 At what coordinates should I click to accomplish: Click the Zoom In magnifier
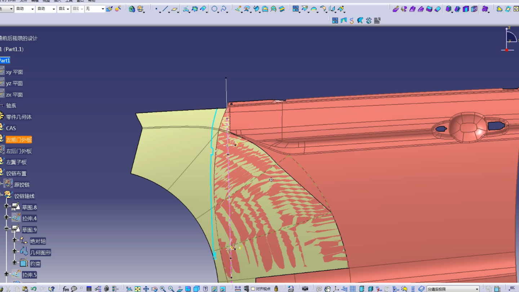pos(163,288)
